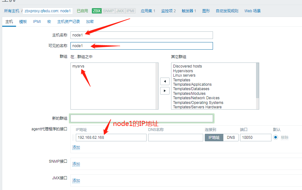Focus the port field 10050

(x=255, y=138)
